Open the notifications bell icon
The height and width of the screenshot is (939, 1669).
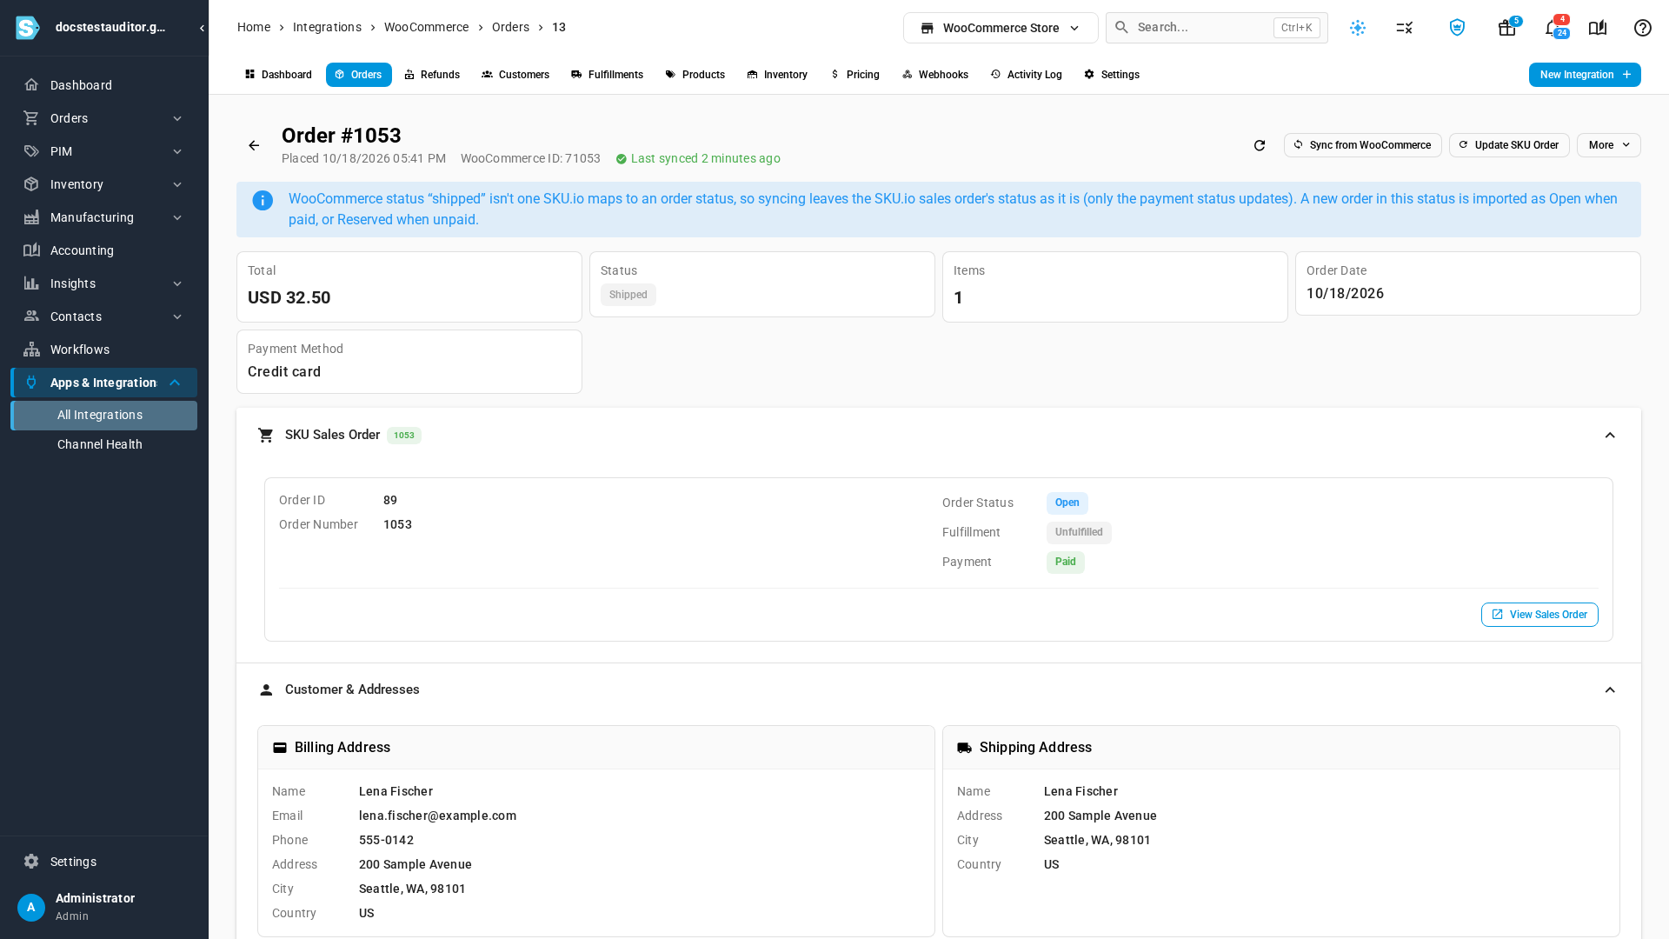(x=1553, y=28)
